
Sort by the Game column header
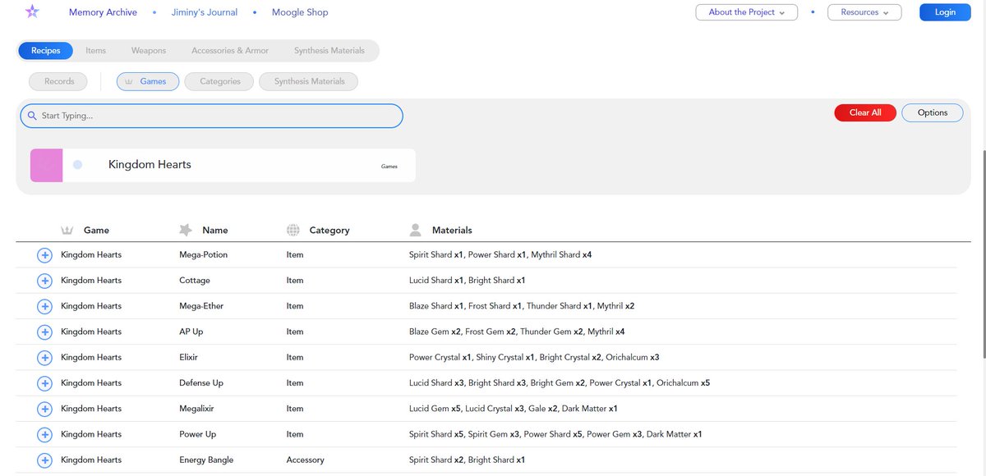pos(96,231)
